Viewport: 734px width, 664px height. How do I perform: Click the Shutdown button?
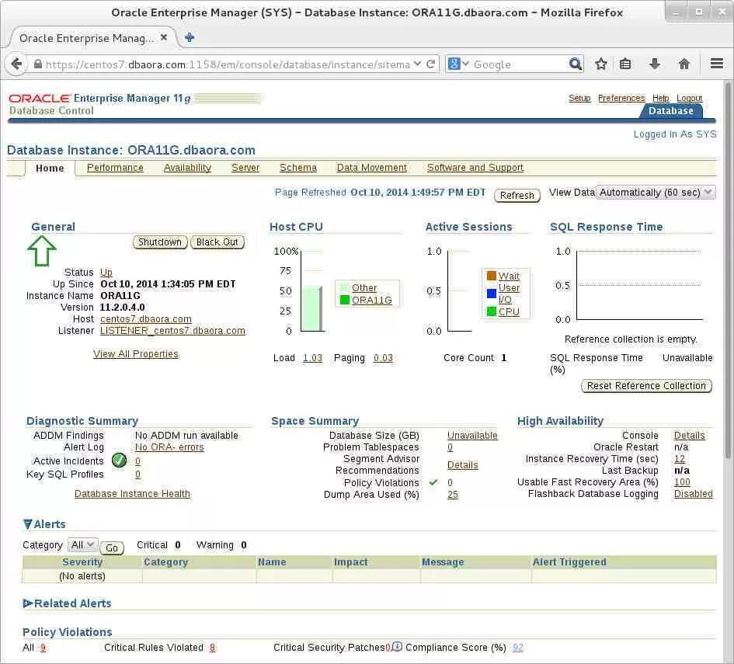(160, 242)
